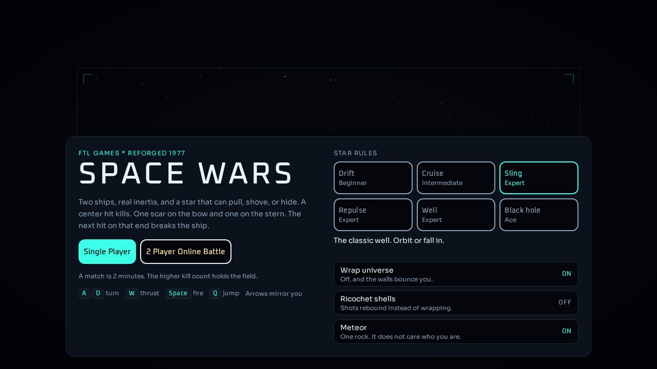Start a Single Player match
This screenshot has height=369, width=657.
coord(107,252)
